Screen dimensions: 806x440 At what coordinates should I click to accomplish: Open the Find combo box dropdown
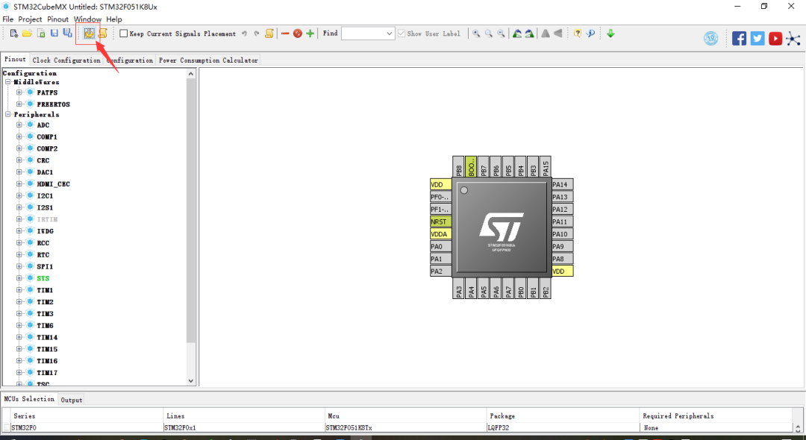click(x=389, y=34)
